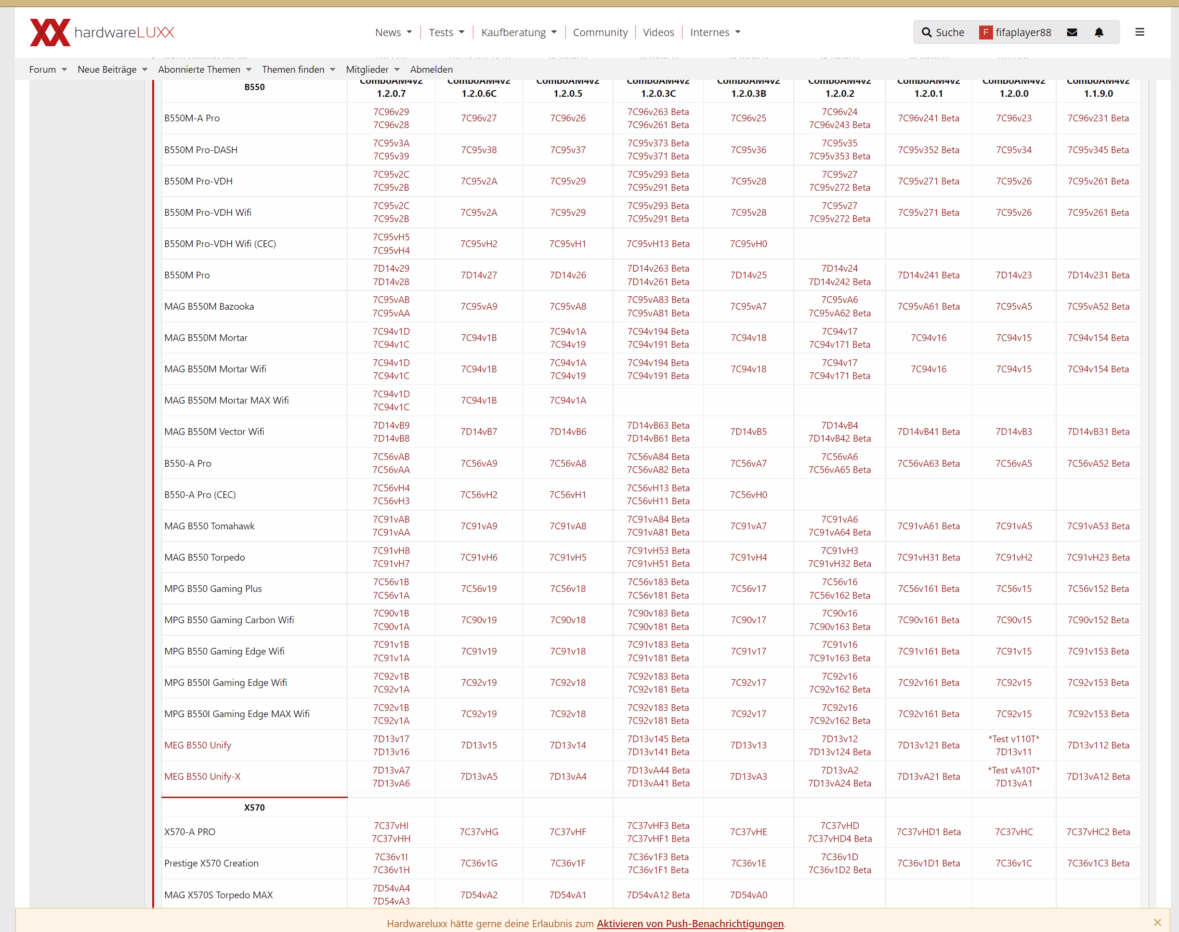Open BIOS link 7C36v1E
The height and width of the screenshot is (932, 1179).
pos(748,863)
